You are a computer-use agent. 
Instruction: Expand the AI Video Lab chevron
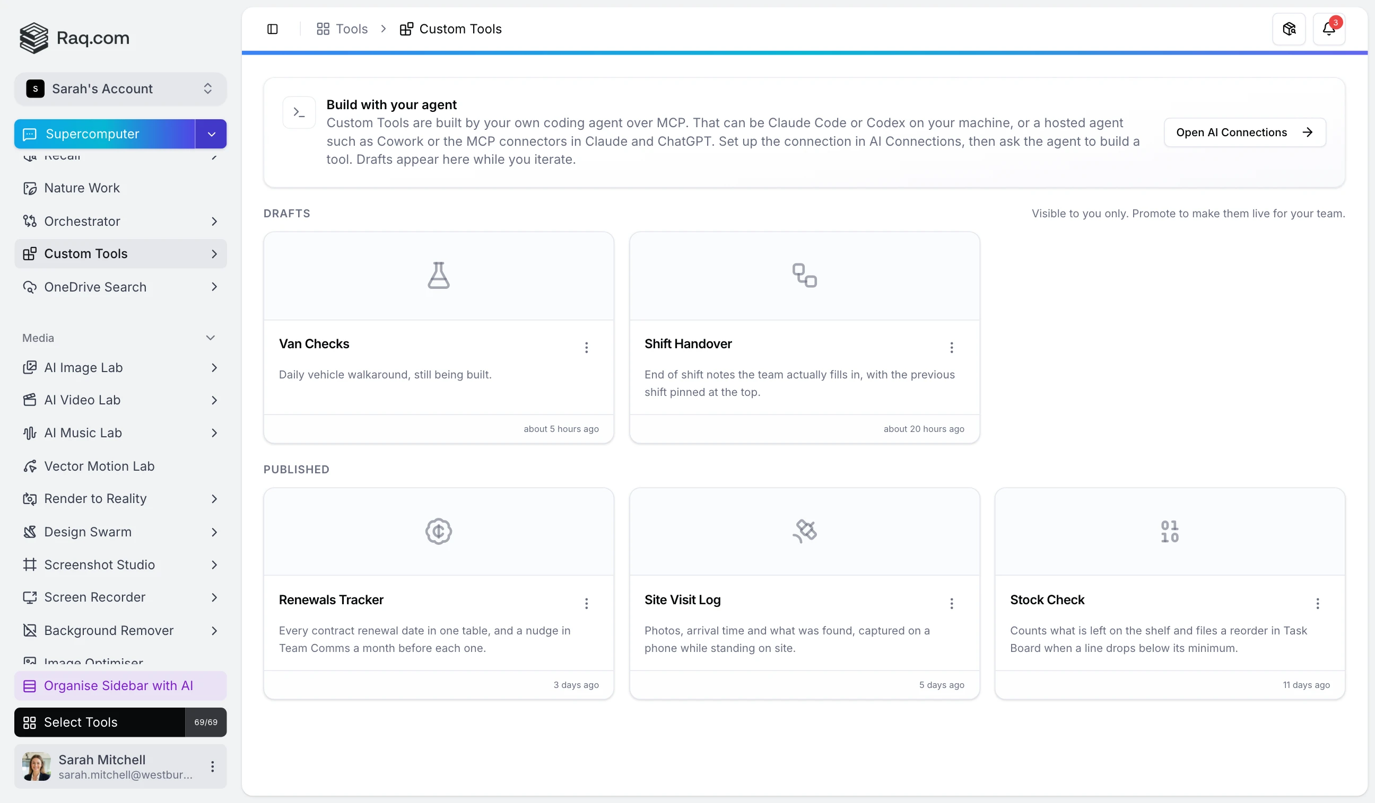pyautogui.click(x=214, y=400)
